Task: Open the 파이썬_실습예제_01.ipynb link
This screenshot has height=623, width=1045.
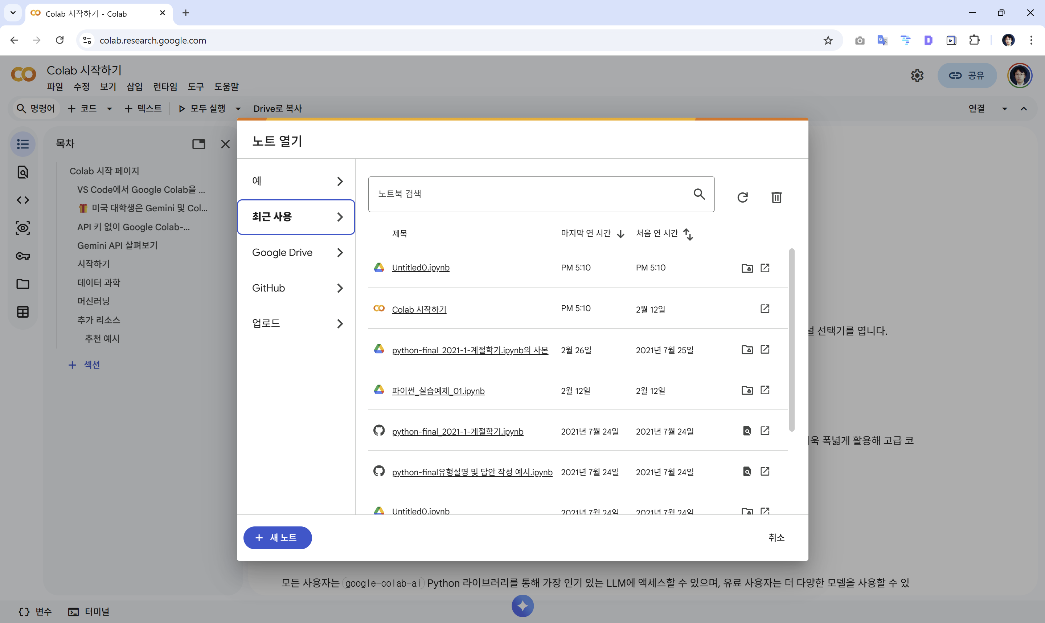Action: coord(438,391)
